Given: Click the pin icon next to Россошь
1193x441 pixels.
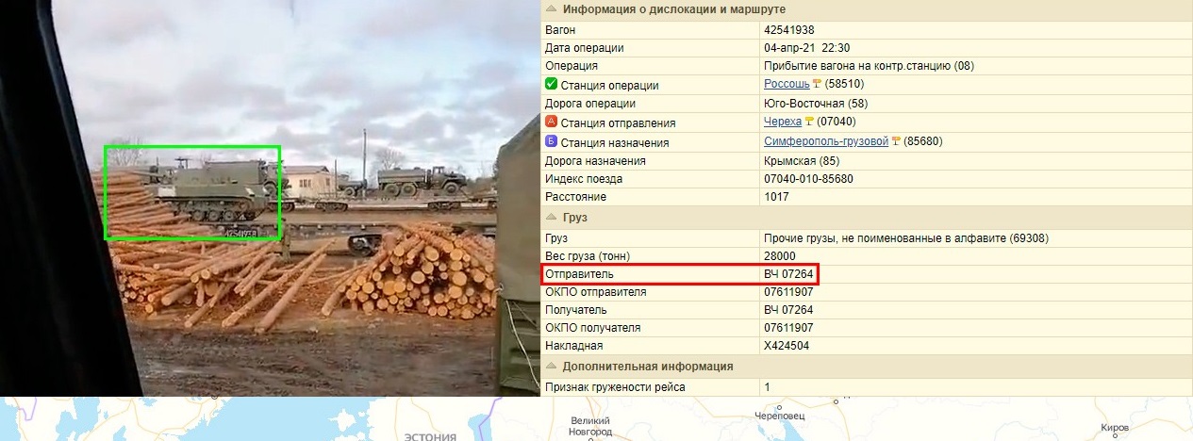Looking at the screenshot, I should click(817, 85).
